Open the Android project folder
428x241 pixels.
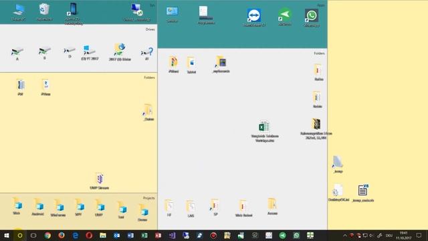click(x=38, y=207)
